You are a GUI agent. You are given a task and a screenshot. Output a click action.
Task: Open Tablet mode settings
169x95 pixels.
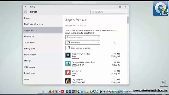pos(43,42)
